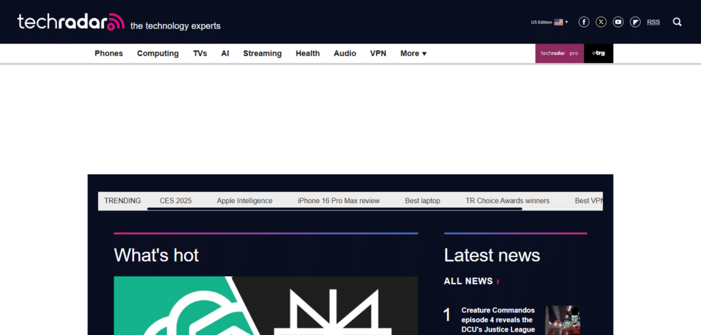This screenshot has width=701, height=335.
Task: Open the Flipboard social icon
Action: pos(635,22)
